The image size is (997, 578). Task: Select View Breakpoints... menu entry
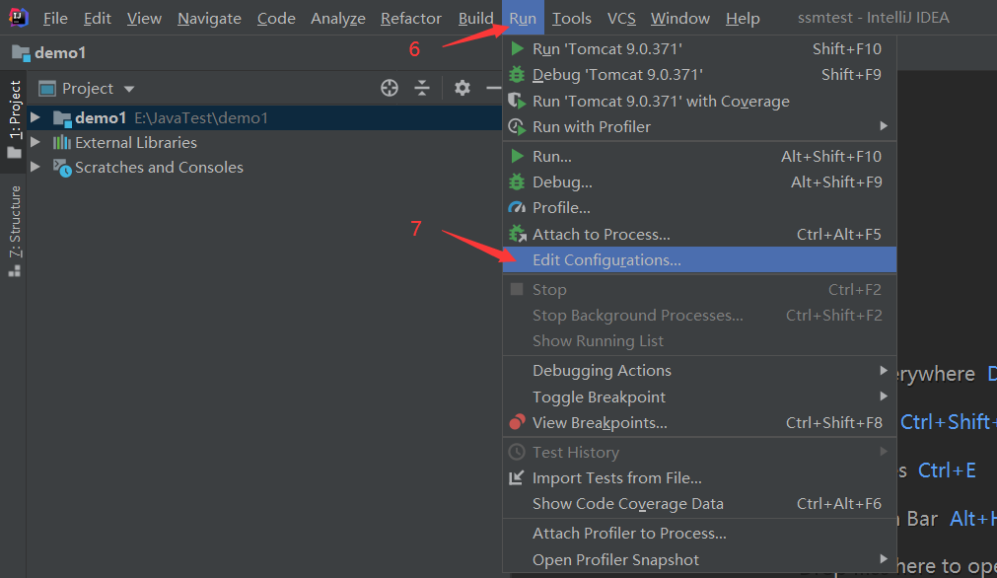point(699,422)
